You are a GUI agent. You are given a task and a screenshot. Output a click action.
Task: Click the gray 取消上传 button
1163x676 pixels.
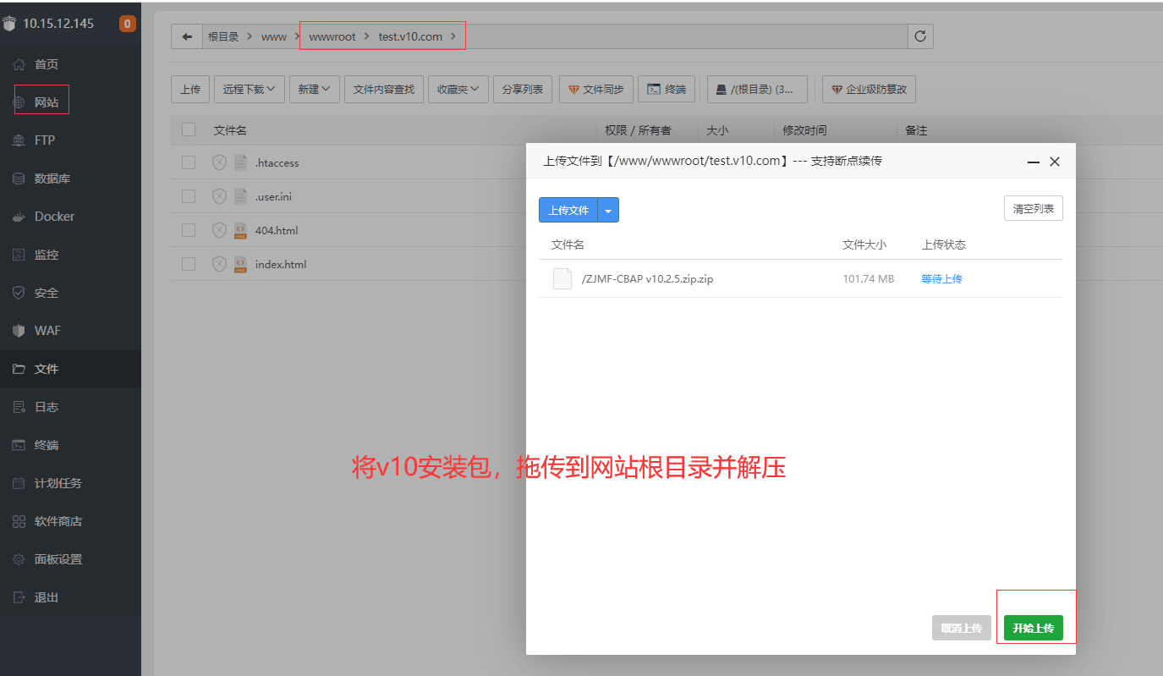click(x=962, y=628)
